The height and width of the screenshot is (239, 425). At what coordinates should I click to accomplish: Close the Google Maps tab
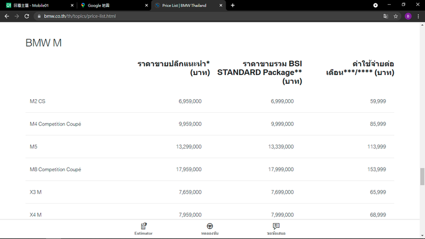pyautogui.click(x=146, y=5)
